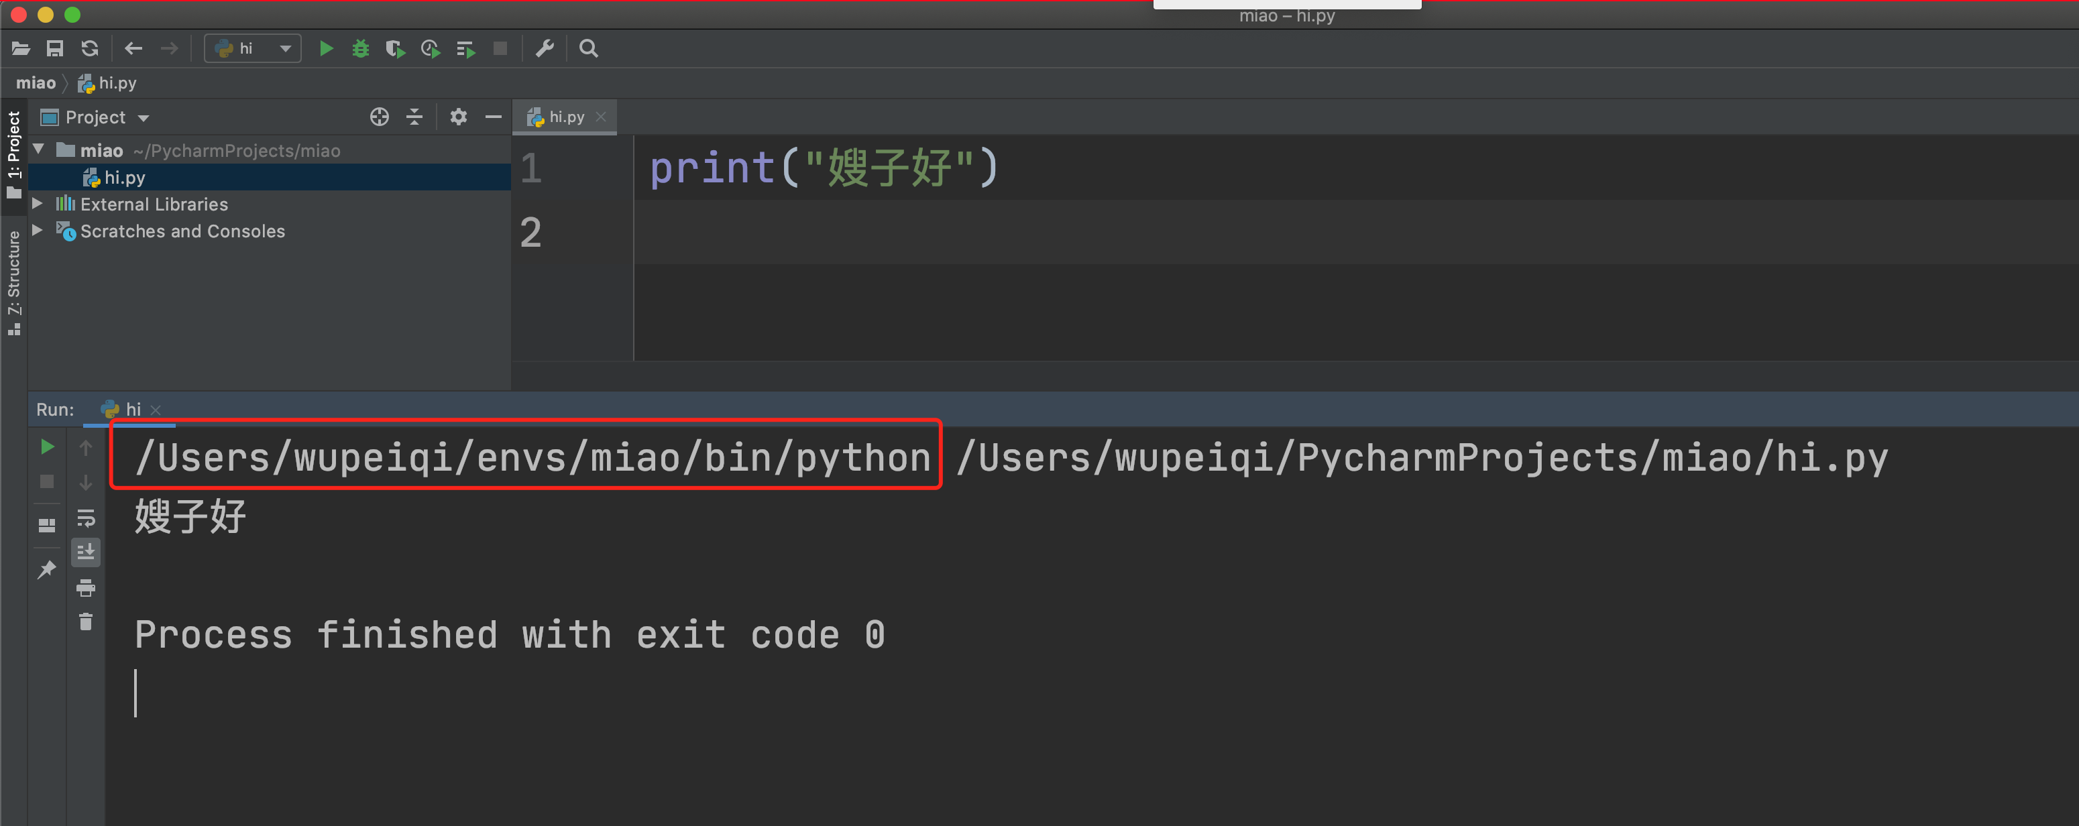This screenshot has width=2079, height=826.
Task: Run with coverage icon in toolbar
Action: point(396,49)
